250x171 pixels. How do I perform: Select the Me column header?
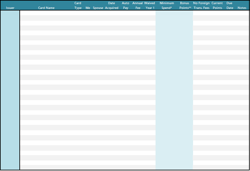88,8
